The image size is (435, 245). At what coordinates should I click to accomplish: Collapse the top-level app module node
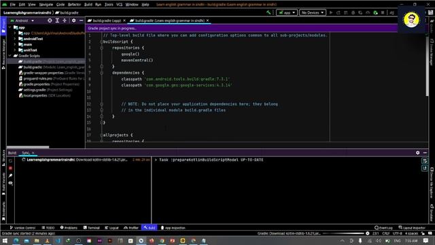point(10,27)
